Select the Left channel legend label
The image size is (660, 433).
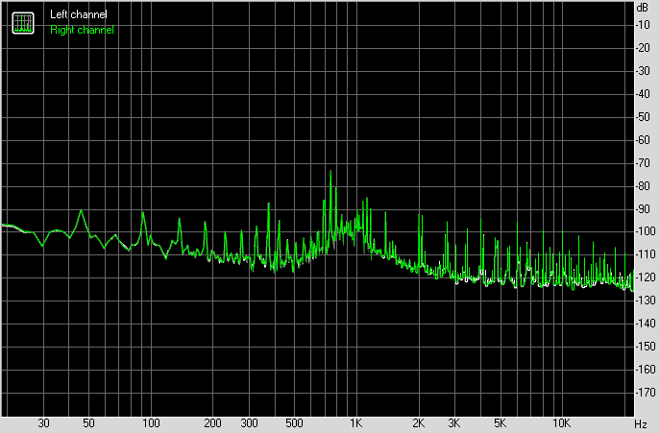(79, 14)
